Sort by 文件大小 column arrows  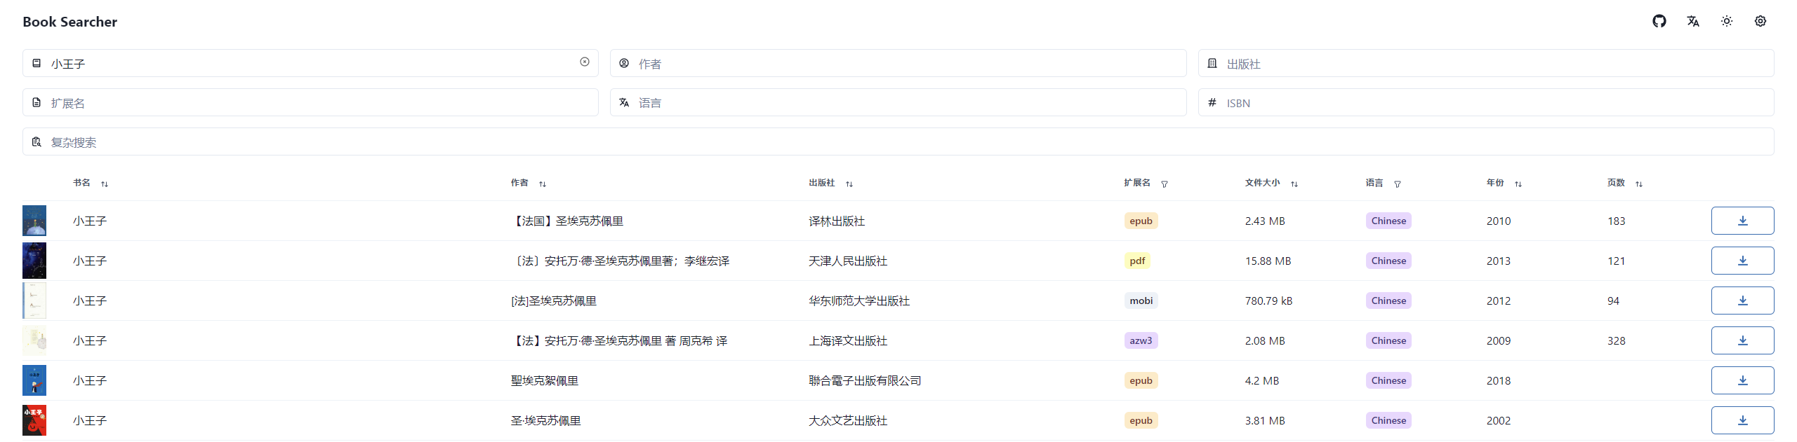pyautogui.click(x=1294, y=184)
